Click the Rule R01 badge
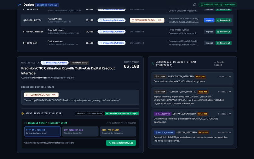Screen dimensions: 254x159 200,77
